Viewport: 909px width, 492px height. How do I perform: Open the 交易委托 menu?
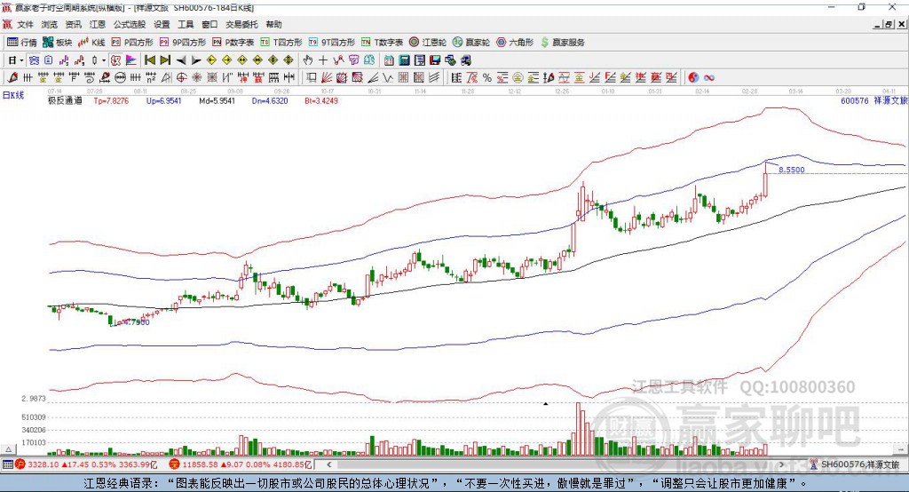(x=241, y=24)
